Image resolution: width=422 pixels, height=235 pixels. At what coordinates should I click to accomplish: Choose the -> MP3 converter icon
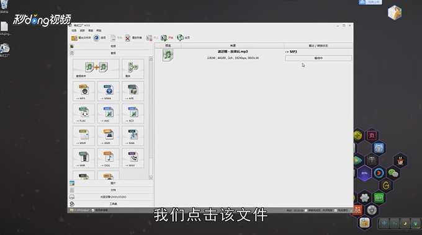(x=84, y=91)
